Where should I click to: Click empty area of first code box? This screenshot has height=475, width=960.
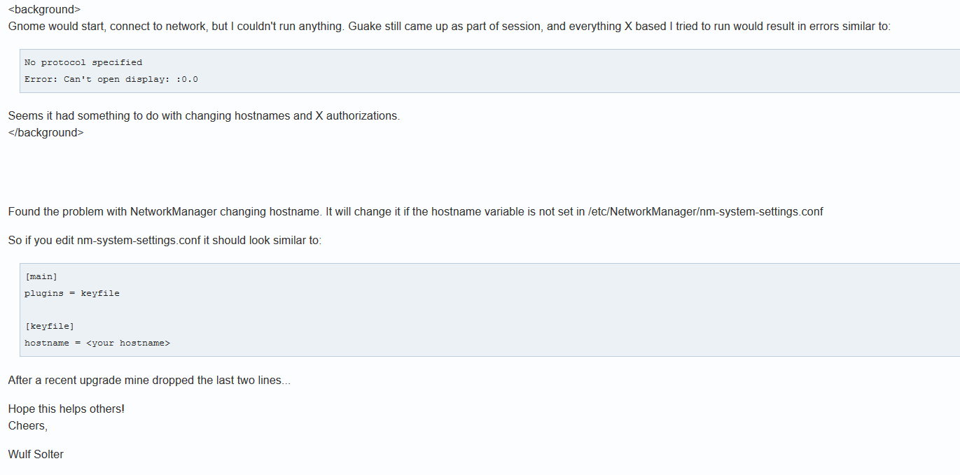pyautogui.click(x=560, y=71)
